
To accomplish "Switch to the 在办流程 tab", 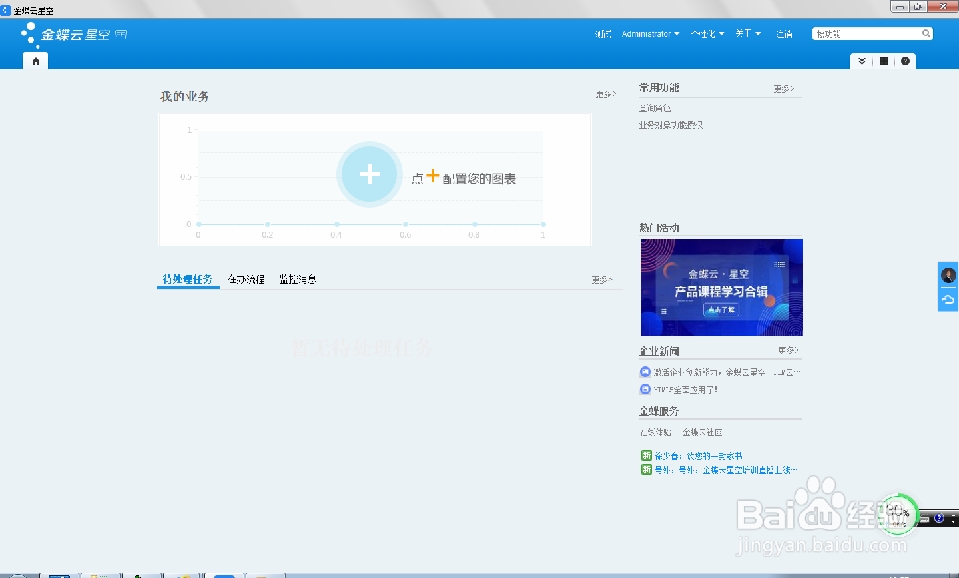I will click(246, 279).
